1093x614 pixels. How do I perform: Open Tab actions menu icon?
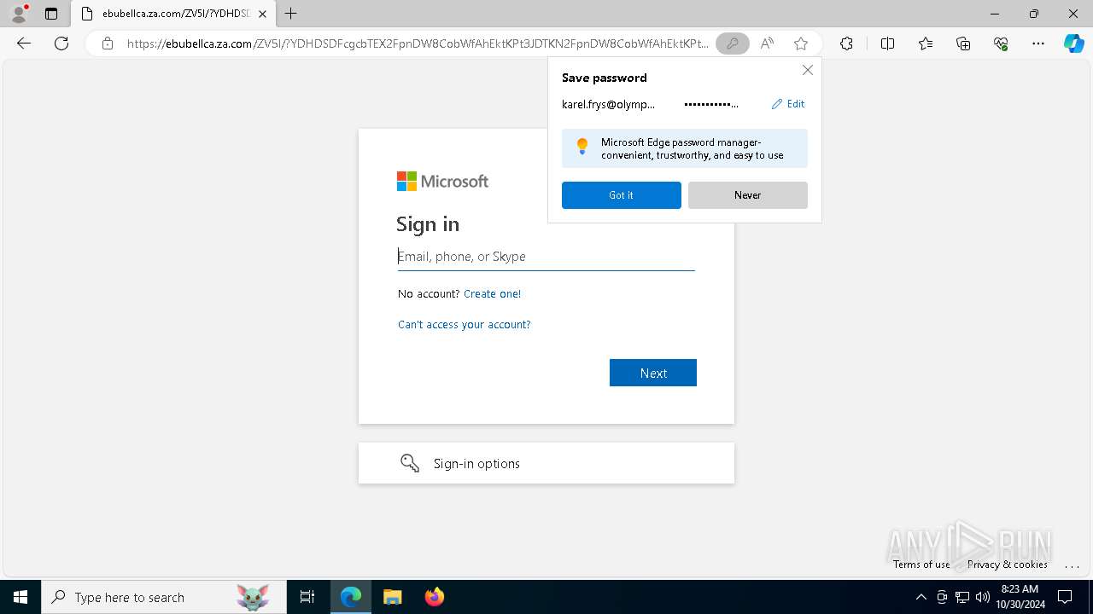[51, 14]
